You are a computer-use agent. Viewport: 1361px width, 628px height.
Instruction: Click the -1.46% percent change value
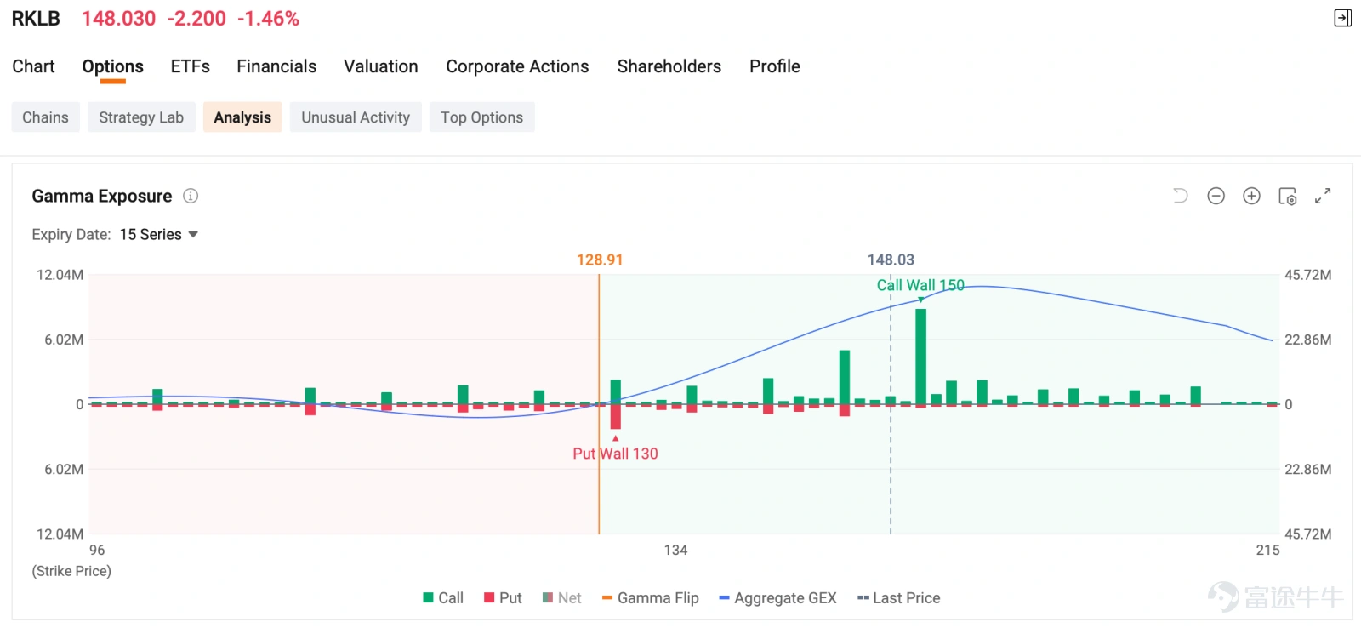tap(268, 19)
